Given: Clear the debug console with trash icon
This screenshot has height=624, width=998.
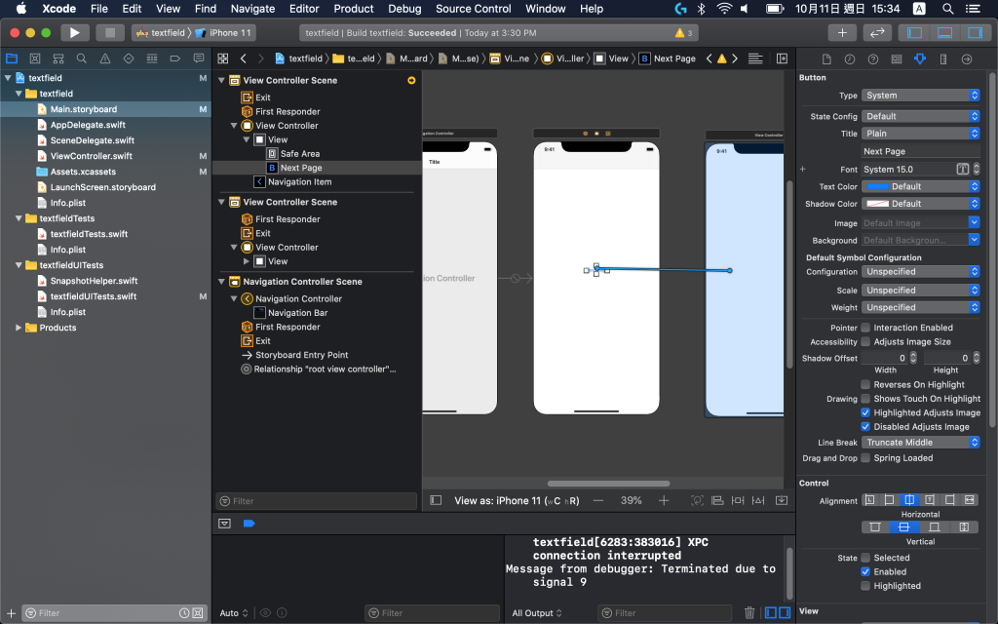Looking at the screenshot, I should pyautogui.click(x=749, y=612).
